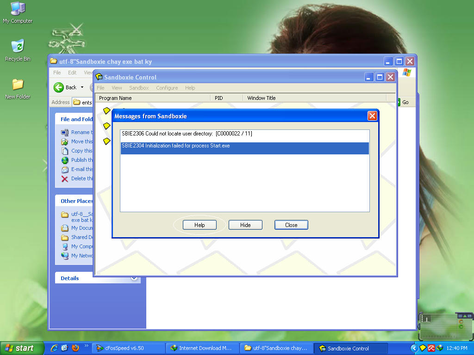Expand quick launch overflow chevron
Image resolution: width=474 pixels, height=355 pixels.
[x=86, y=346]
